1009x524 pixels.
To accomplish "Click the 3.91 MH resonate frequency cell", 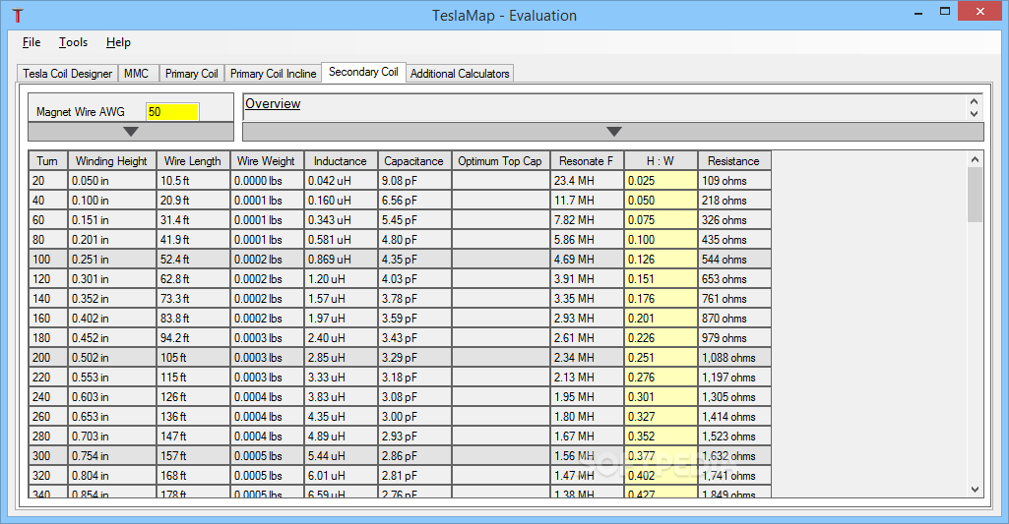I will coord(587,279).
